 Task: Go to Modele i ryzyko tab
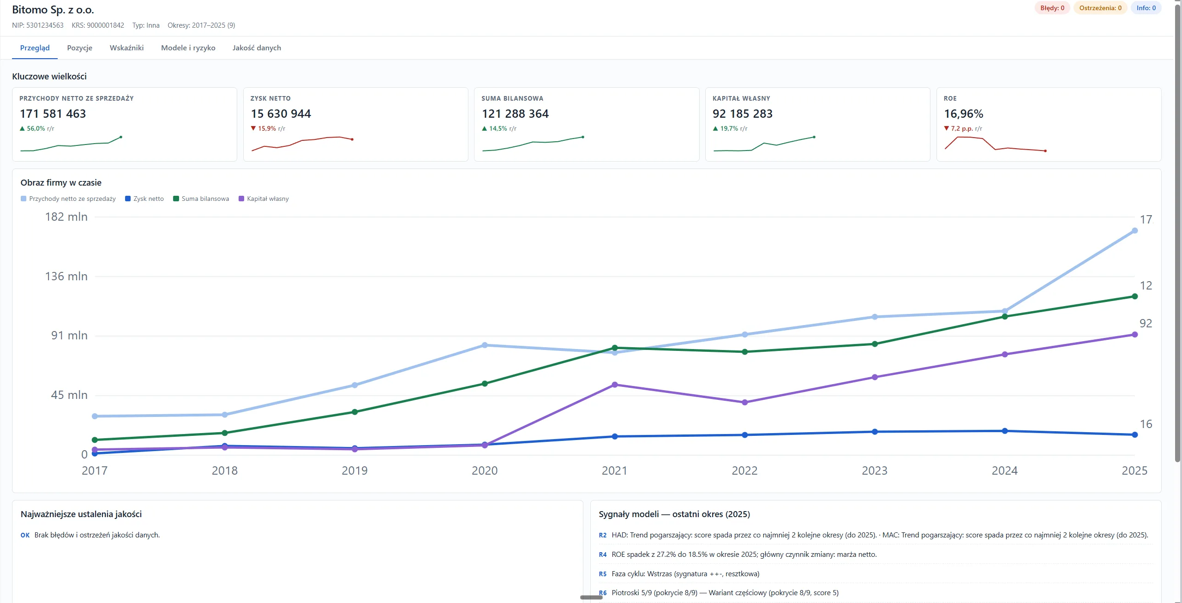coord(188,48)
